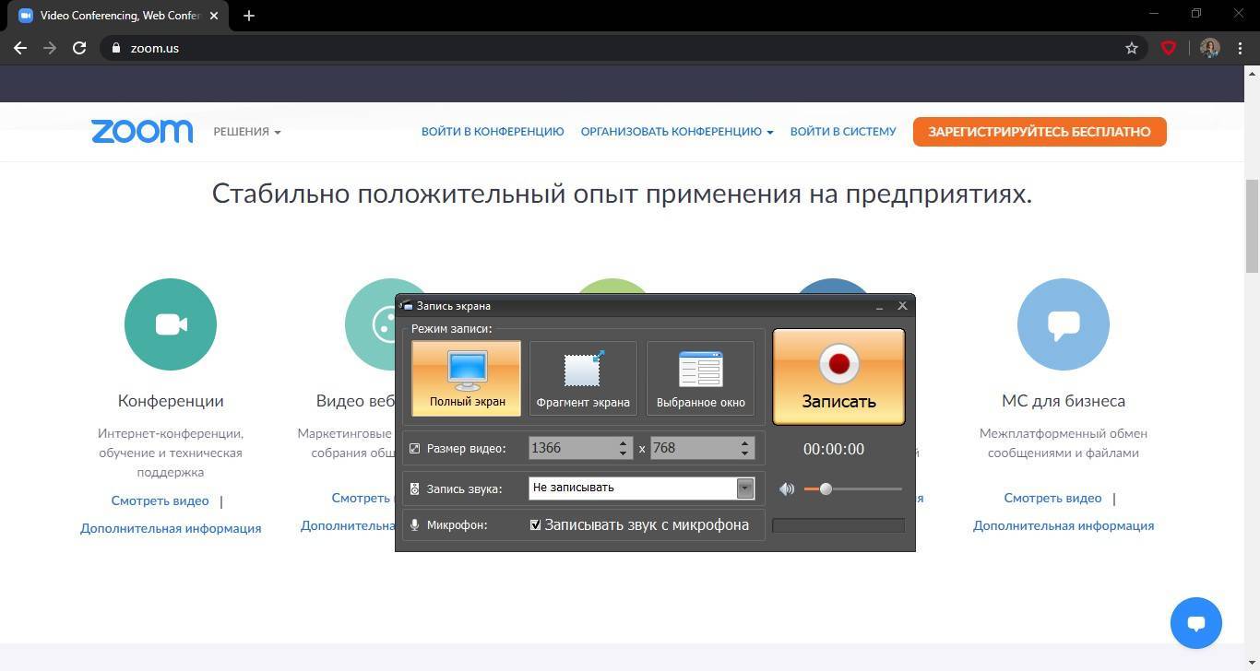Increase the video width stepper value

(x=624, y=443)
